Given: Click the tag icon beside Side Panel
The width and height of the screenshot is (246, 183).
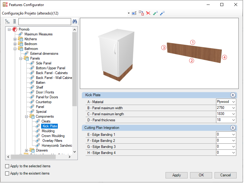Looking at the screenshot, I should point(32,63).
